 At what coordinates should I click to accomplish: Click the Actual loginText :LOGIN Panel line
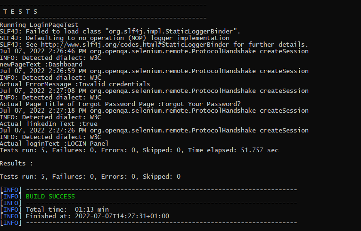coord(54,143)
